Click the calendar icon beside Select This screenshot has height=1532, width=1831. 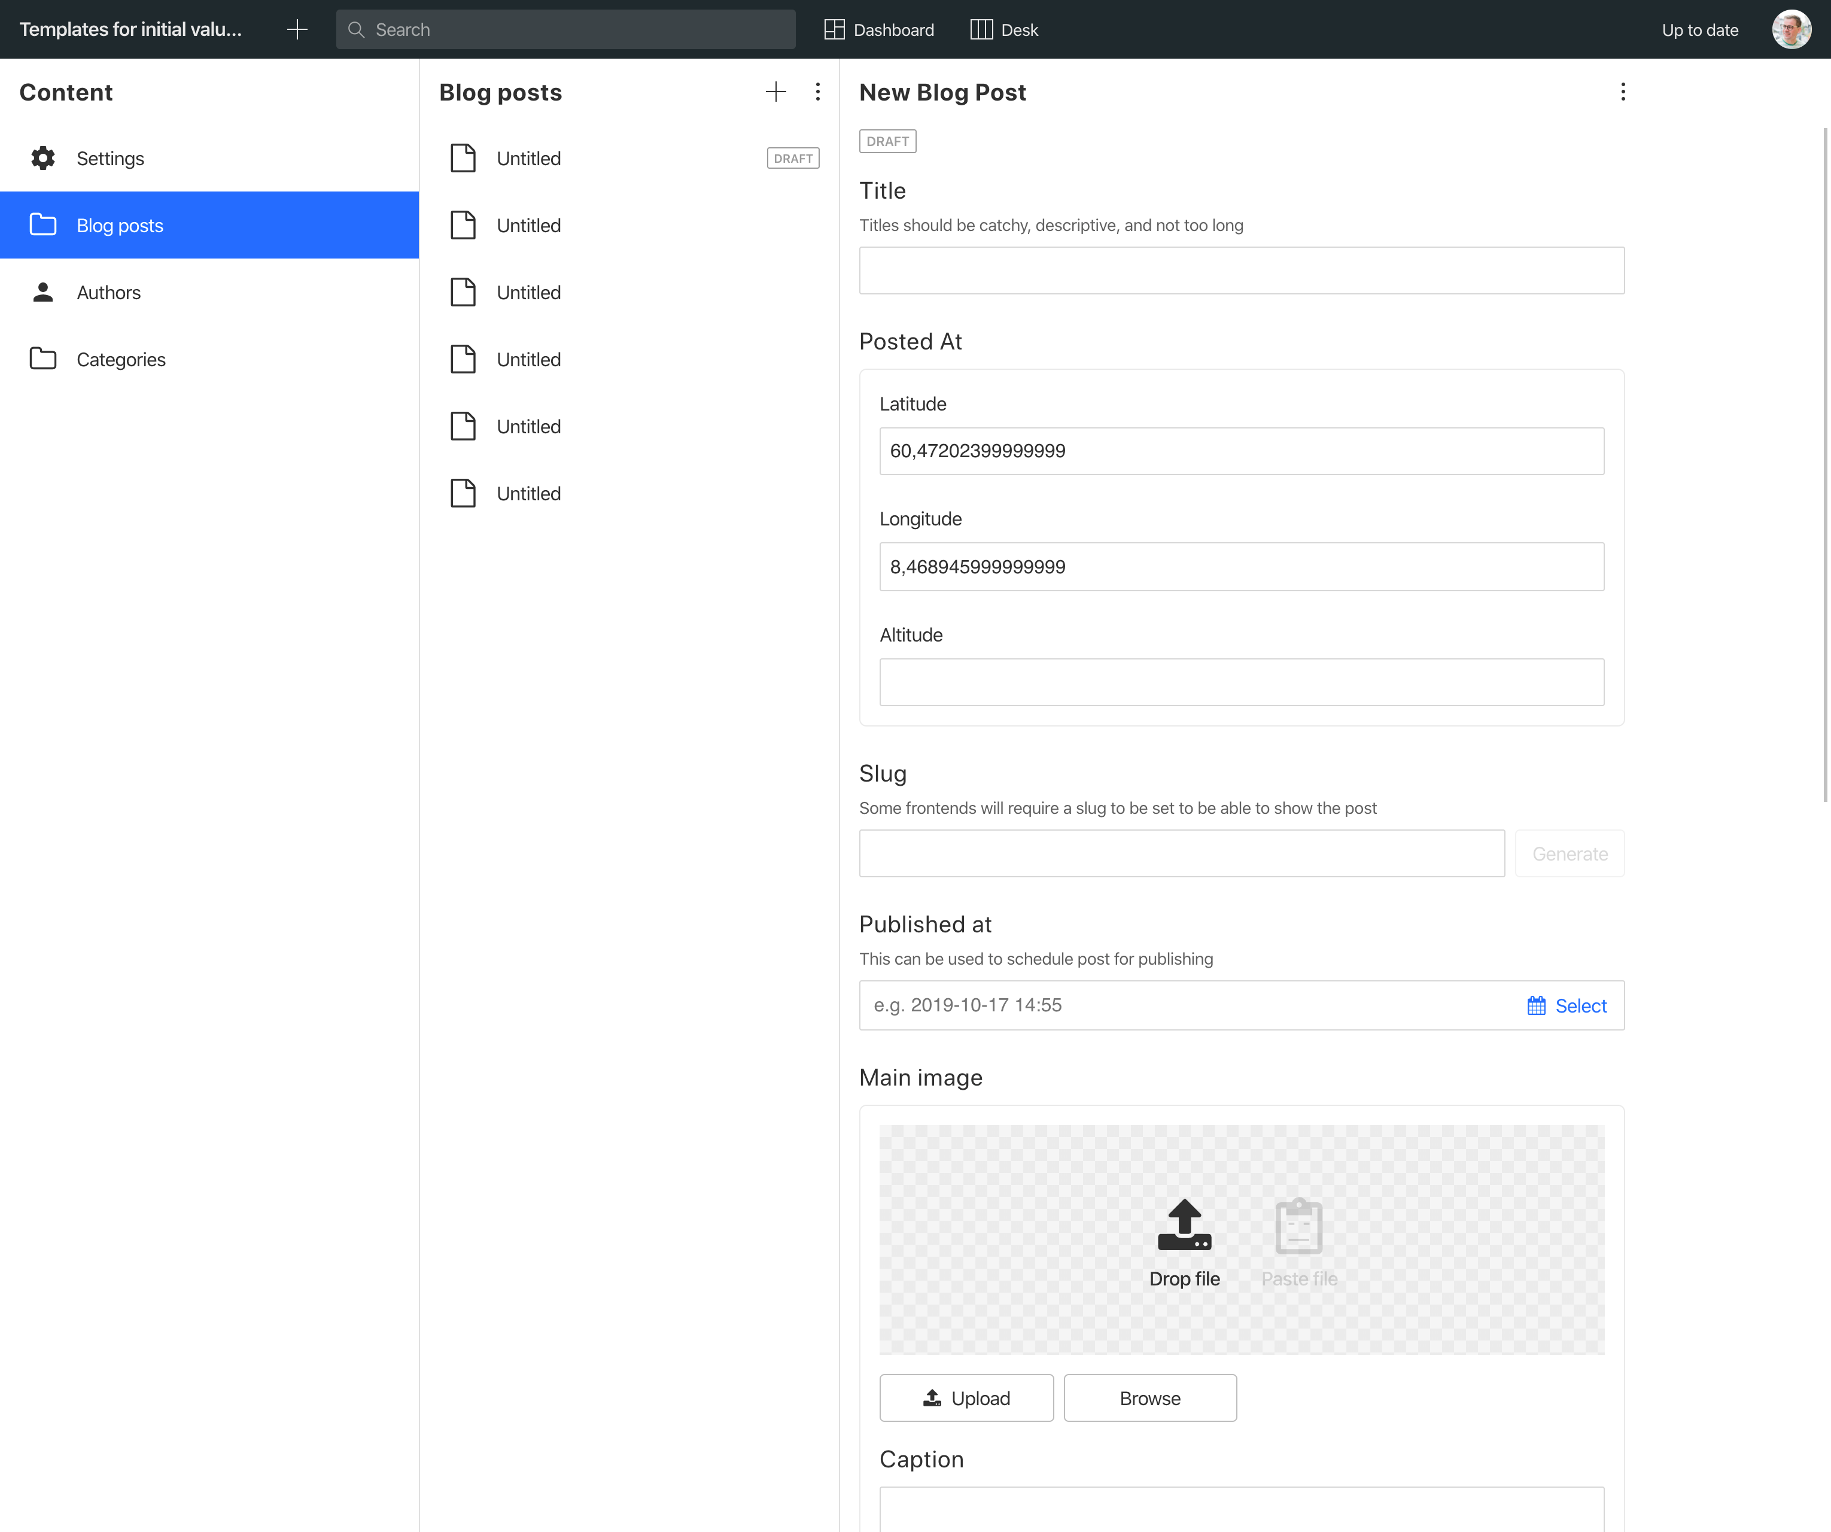(1536, 1005)
